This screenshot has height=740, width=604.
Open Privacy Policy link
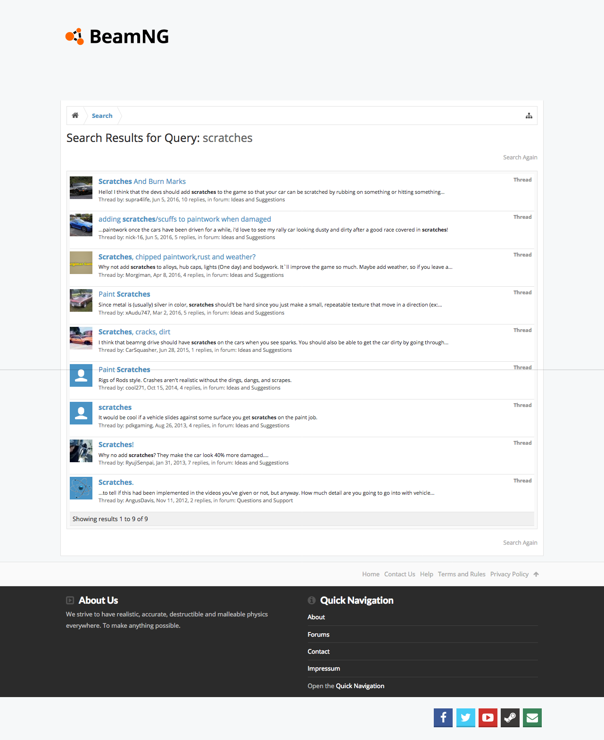click(509, 574)
